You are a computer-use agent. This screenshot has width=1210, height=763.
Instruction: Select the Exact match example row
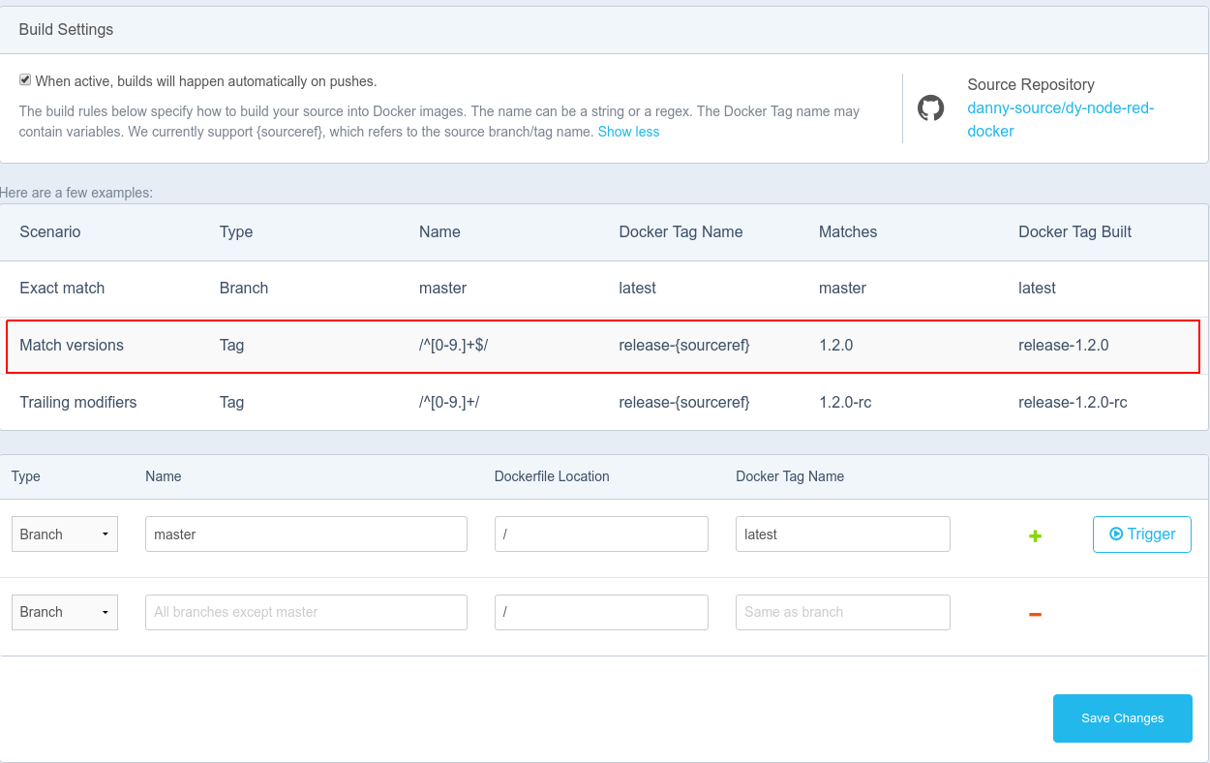[603, 289]
